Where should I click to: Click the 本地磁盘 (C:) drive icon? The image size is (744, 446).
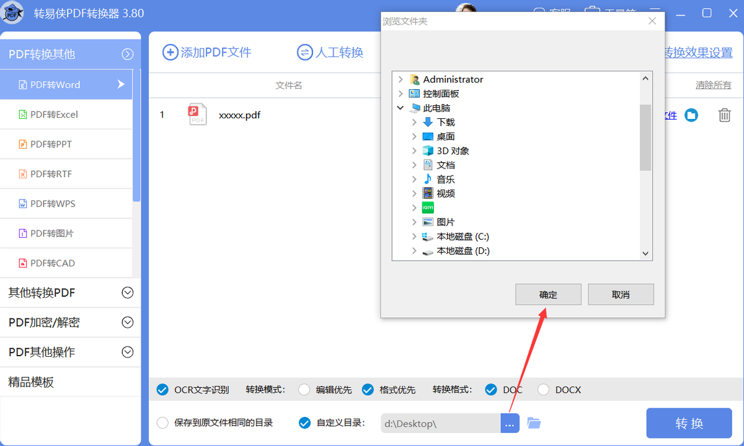428,236
